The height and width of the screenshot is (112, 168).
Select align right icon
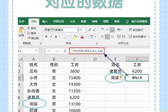[112, 37]
